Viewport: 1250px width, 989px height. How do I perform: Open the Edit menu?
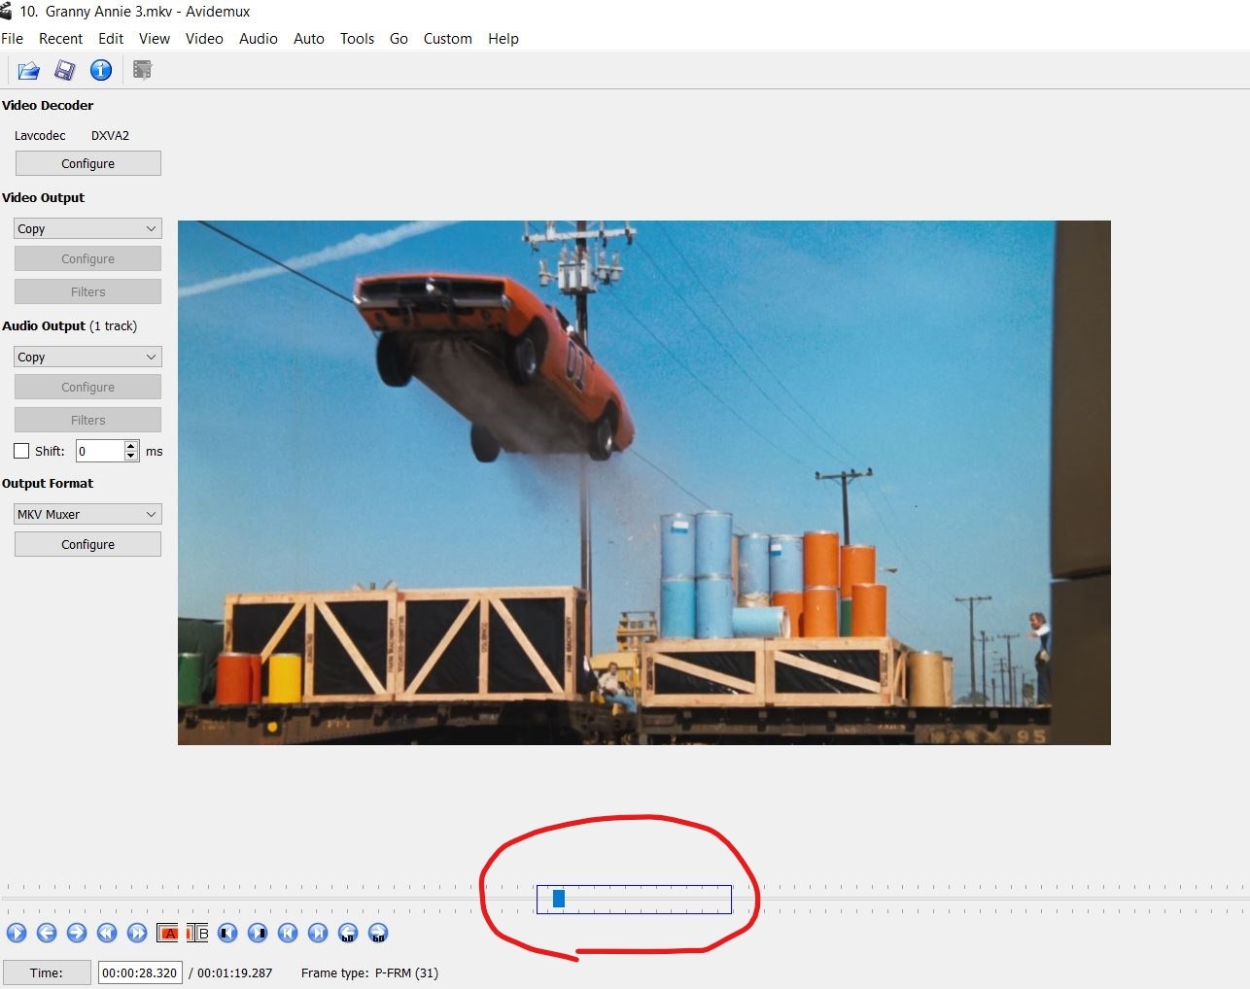111,39
